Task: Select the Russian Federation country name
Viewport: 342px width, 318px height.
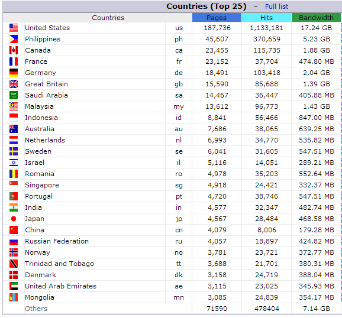Action: point(57,241)
